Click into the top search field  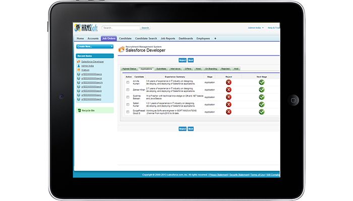coord(121,28)
